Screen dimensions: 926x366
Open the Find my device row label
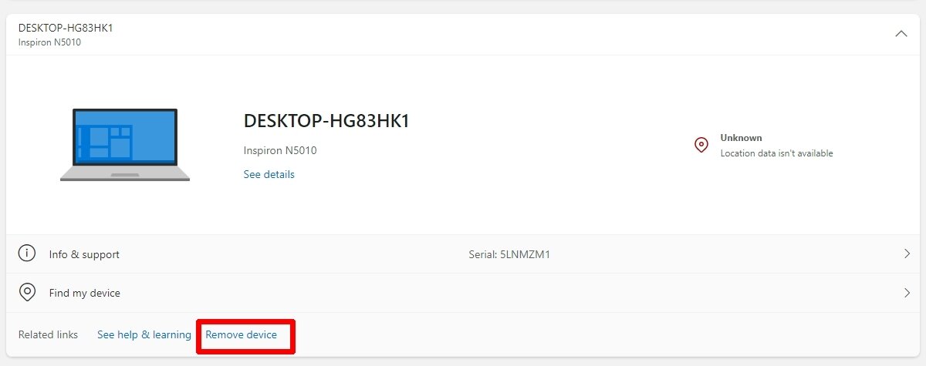coord(85,293)
